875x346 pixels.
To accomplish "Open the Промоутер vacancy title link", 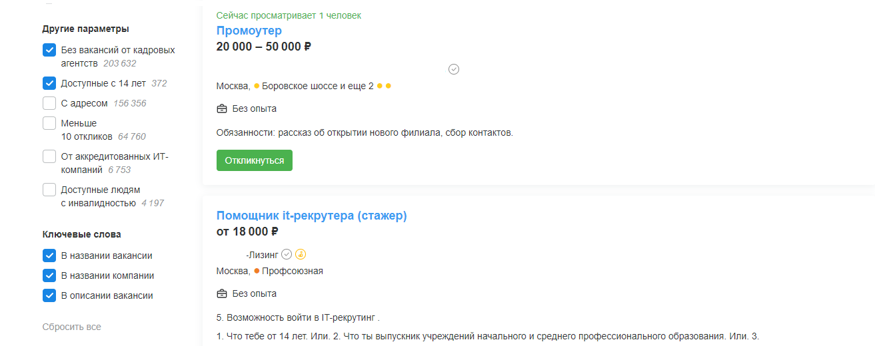I will [249, 31].
